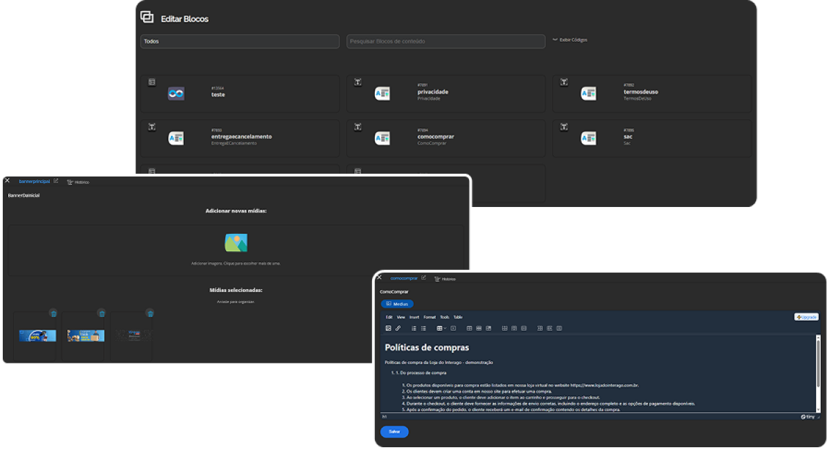
Task: Remove the third selected media item
Action: coord(149,314)
